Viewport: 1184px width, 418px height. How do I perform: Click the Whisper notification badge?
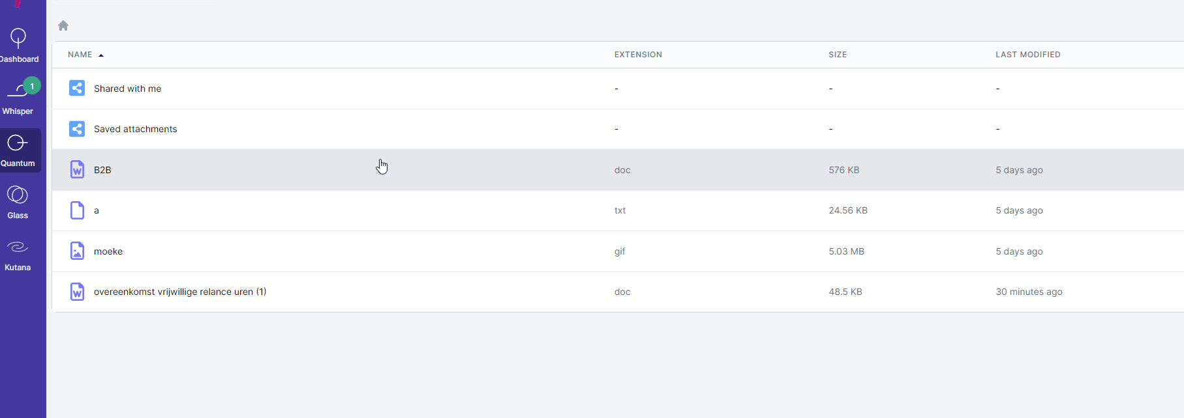[32, 85]
